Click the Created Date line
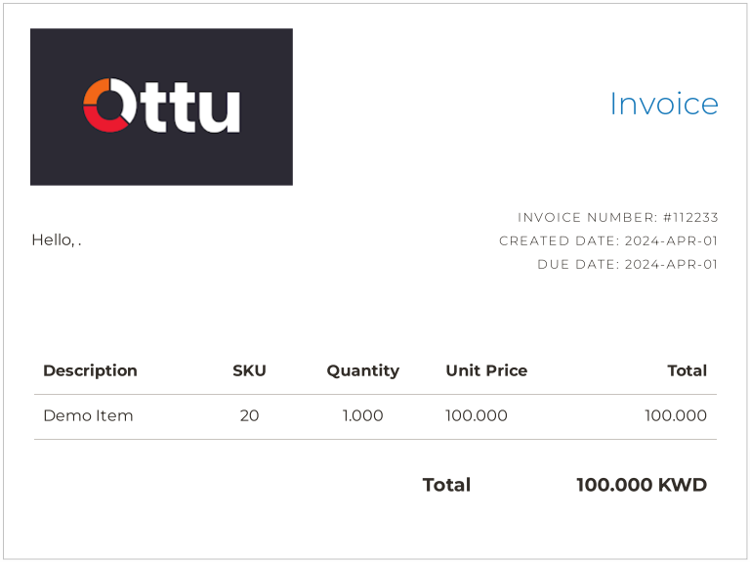Viewport: 750px width, 562px height. (608, 240)
